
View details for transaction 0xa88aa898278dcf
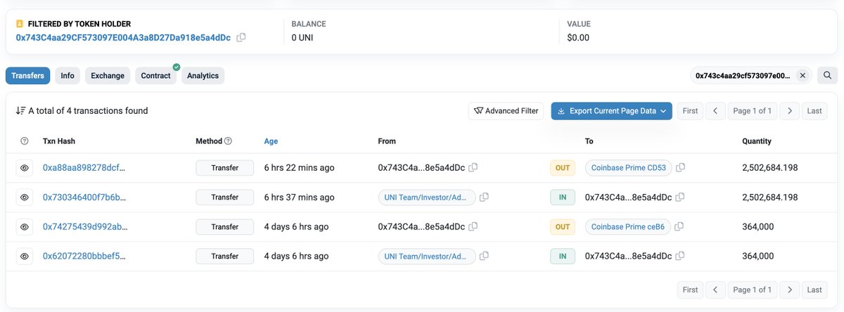coord(25,168)
